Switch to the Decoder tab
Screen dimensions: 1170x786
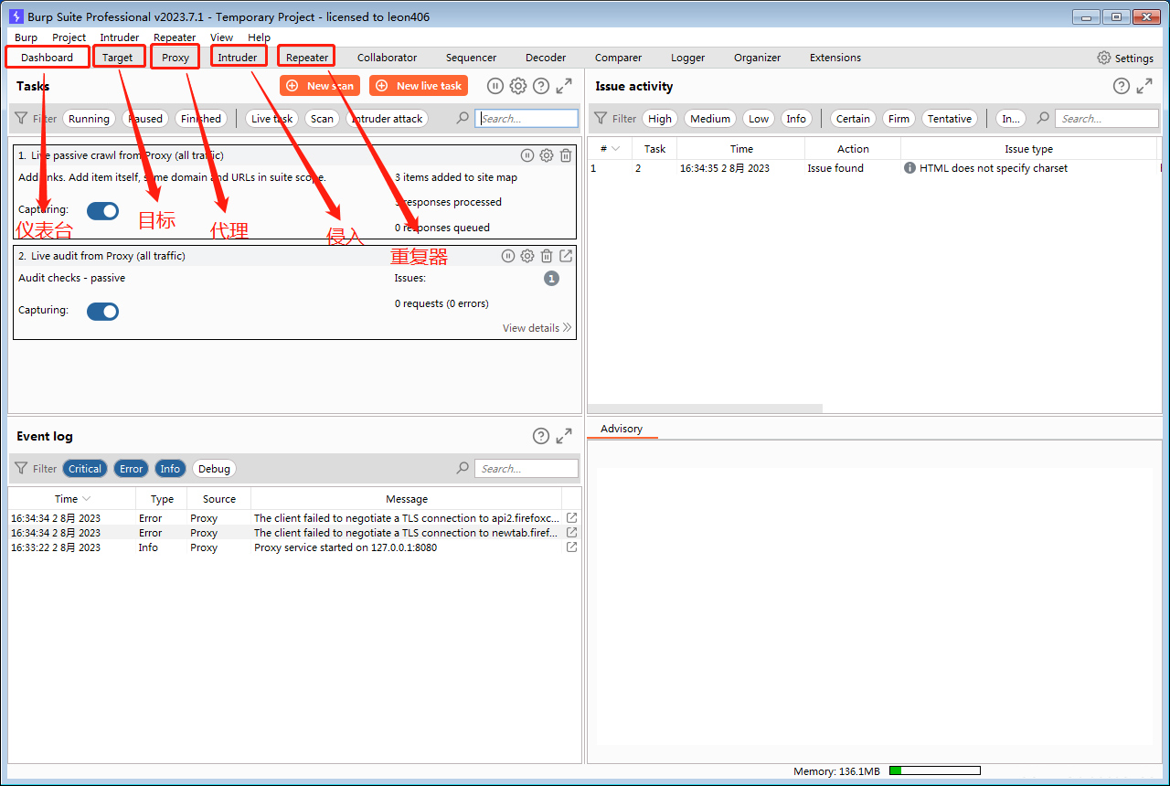tap(545, 57)
